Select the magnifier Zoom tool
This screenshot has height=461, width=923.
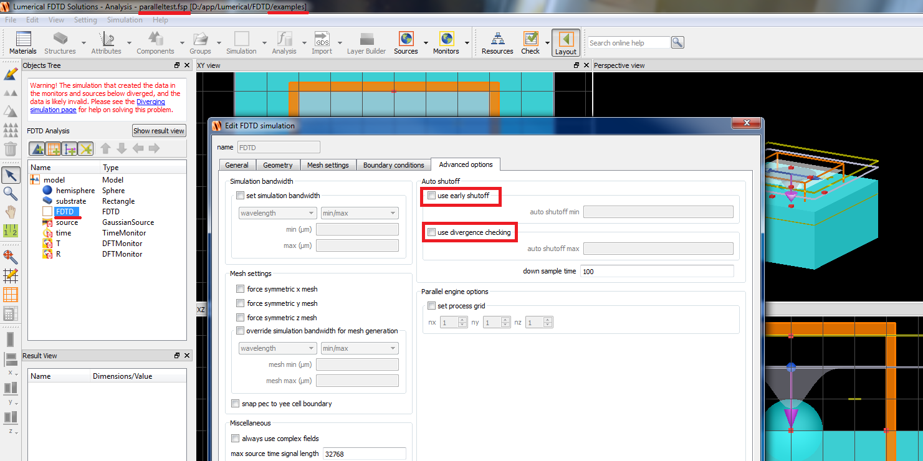click(x=11, y=193)
